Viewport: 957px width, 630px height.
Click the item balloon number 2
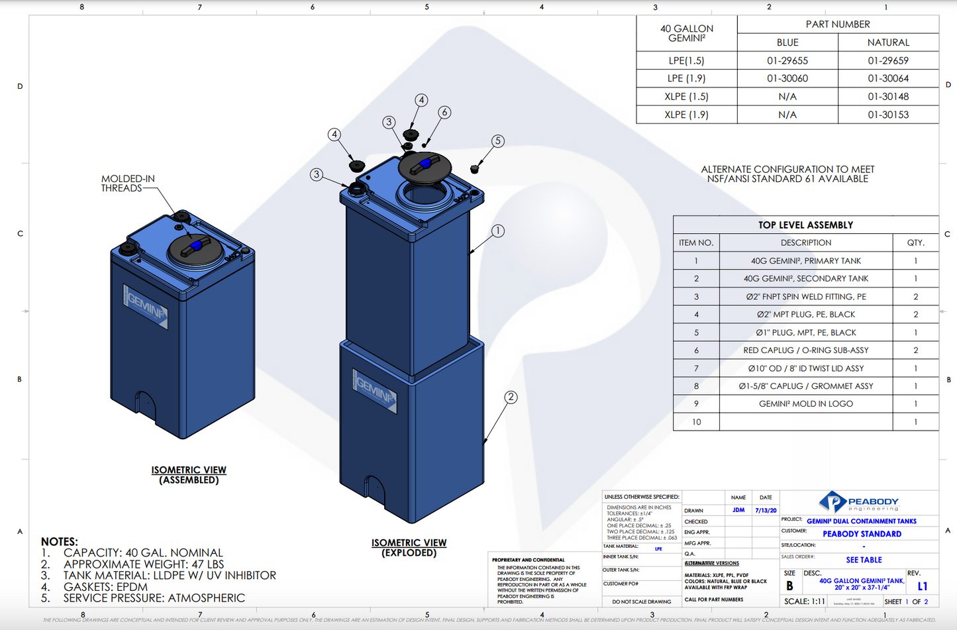[x=511, y=397]
